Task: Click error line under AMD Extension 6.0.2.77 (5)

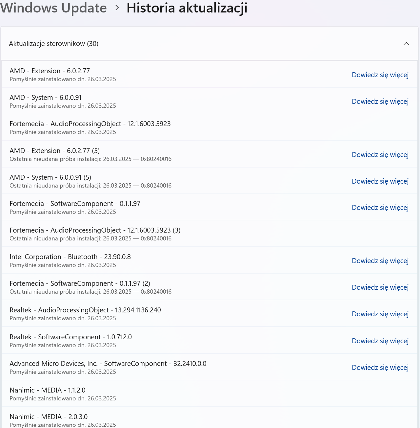Action: coord(90,159)
